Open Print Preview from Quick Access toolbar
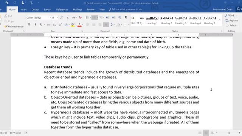Screen dimensions: 242x136 coord(31,3)
